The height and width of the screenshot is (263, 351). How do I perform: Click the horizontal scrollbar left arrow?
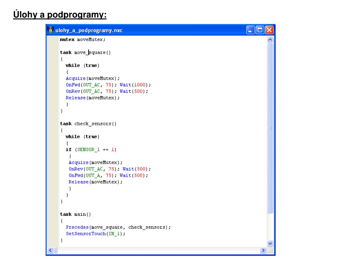click(50, 250)
